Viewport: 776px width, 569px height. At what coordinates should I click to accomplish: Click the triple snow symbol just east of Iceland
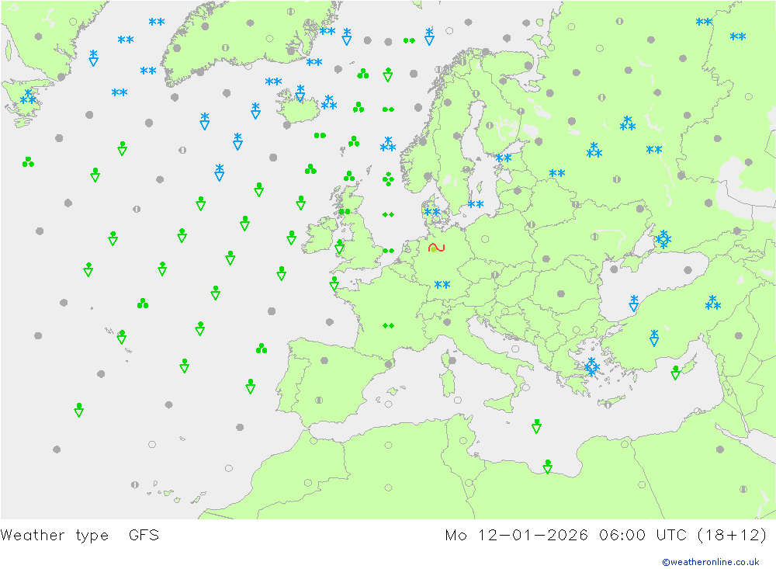click(329, 102)
